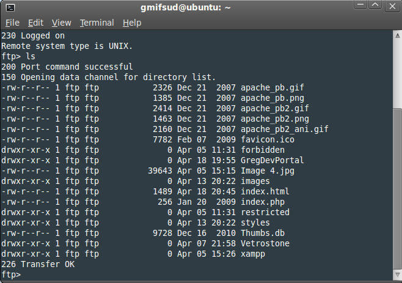Click the Vetrostone directory name
The height and width of the screenshot is (283, 402).
point(265,243)
